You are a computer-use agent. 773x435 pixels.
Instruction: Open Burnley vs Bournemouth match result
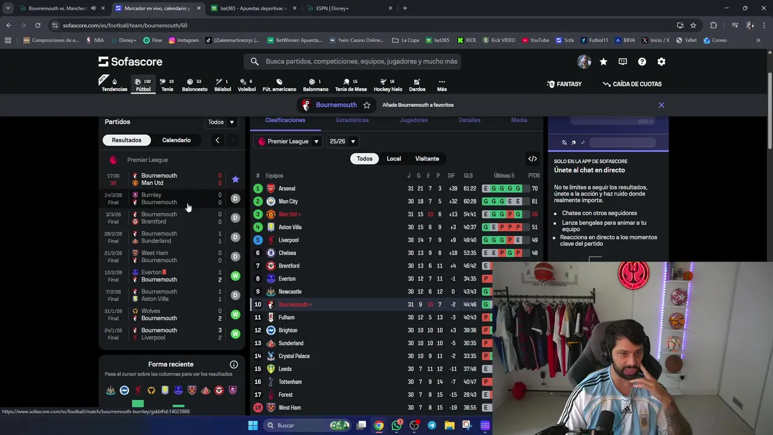pyautogui.click(x=172, y=199)
